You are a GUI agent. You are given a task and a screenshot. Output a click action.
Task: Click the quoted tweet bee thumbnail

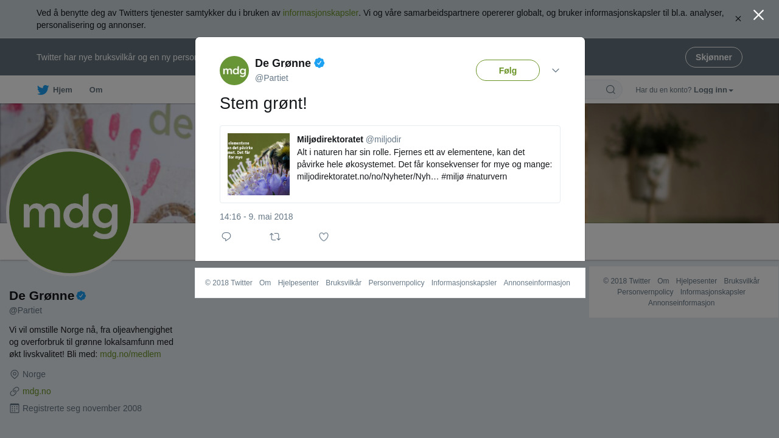click(x=259, y=164)
